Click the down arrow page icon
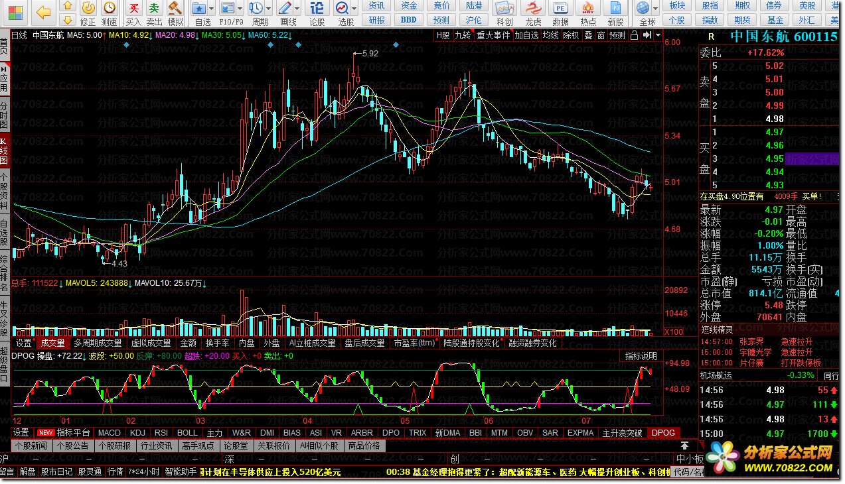The height and width of the screenshot is (484, 845). click(67, 20)
